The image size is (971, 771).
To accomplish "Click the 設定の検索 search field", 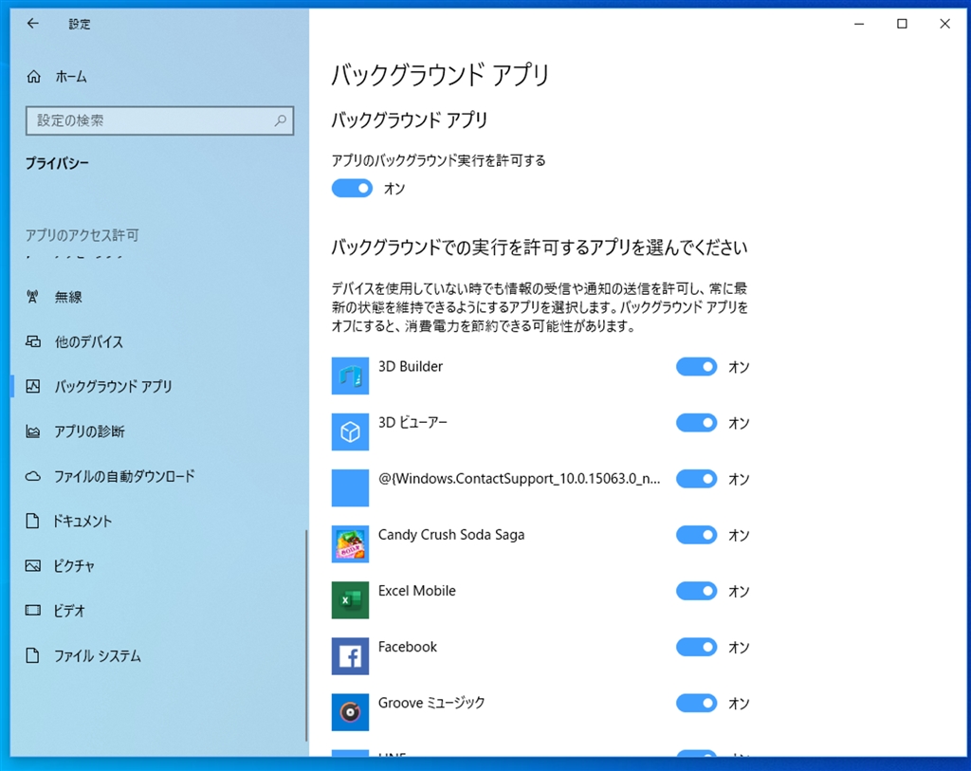I will click(x=159, y=120).
